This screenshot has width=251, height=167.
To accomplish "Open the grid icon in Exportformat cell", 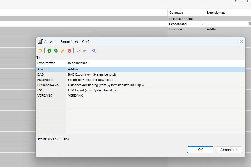I will click(250, 24).
